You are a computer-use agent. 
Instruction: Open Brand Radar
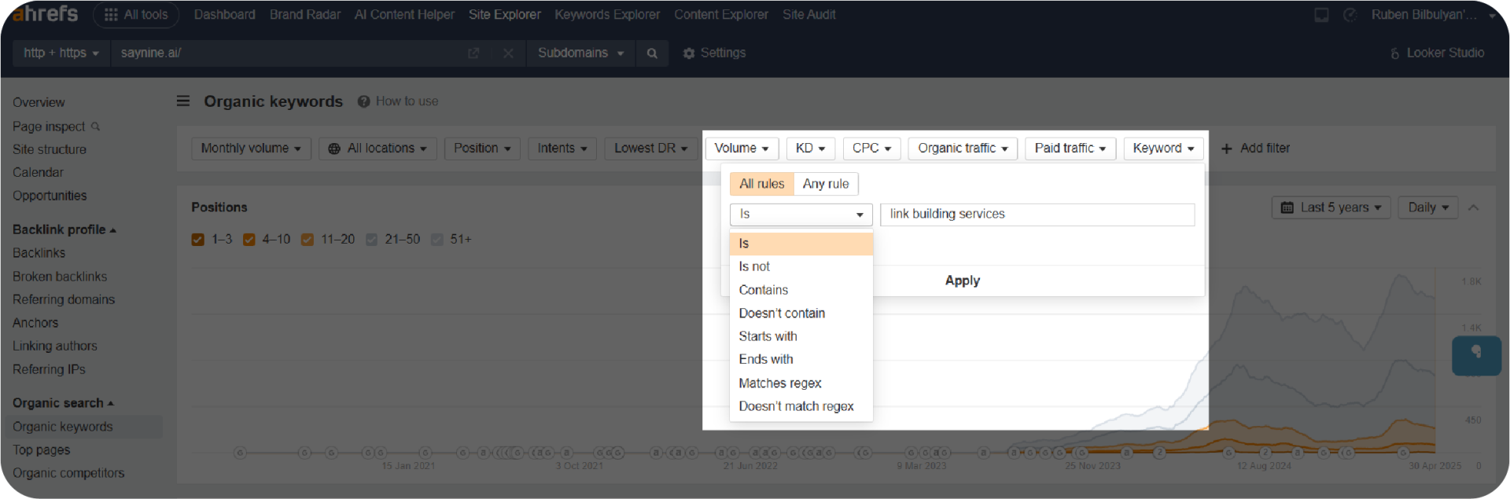(305, 15)
